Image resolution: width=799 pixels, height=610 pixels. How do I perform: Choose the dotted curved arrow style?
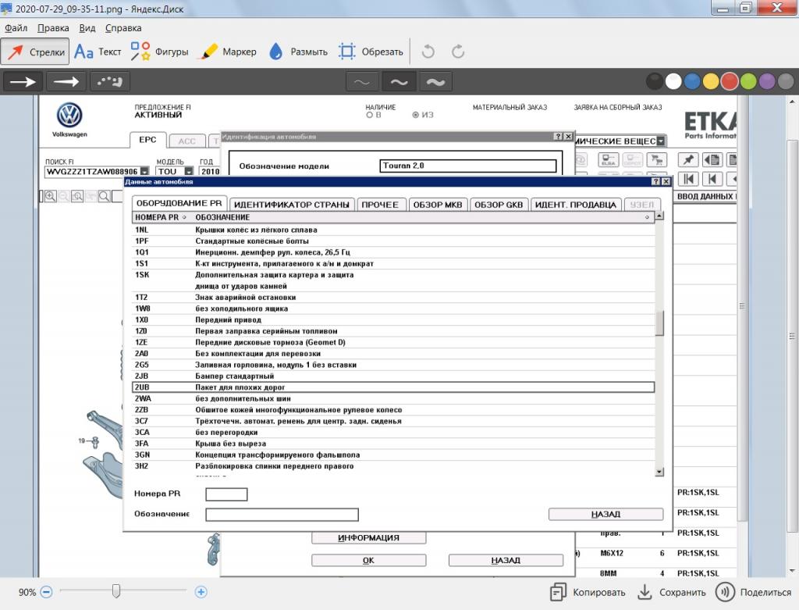(109, 81)
